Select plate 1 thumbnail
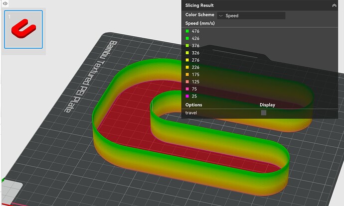This screenshot has width=344, height=206. [23, 29]
